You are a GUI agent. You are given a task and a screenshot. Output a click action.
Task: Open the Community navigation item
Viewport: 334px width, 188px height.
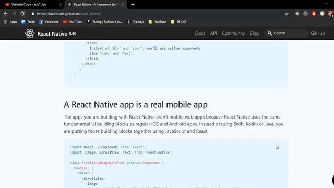pyautogui.click(x=233, y=33)
